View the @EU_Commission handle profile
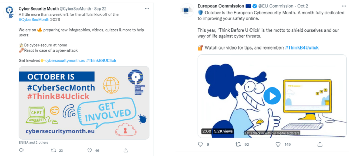This screenshot has height=156, width=349. (x=276, y=6)
